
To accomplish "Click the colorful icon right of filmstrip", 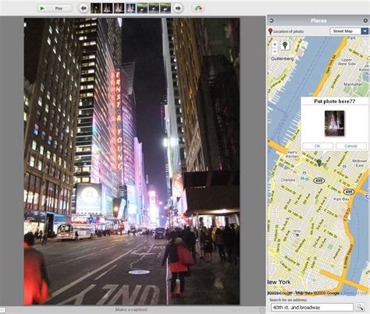I will 198,9.
